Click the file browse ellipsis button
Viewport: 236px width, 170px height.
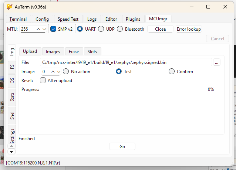(217, 63)
